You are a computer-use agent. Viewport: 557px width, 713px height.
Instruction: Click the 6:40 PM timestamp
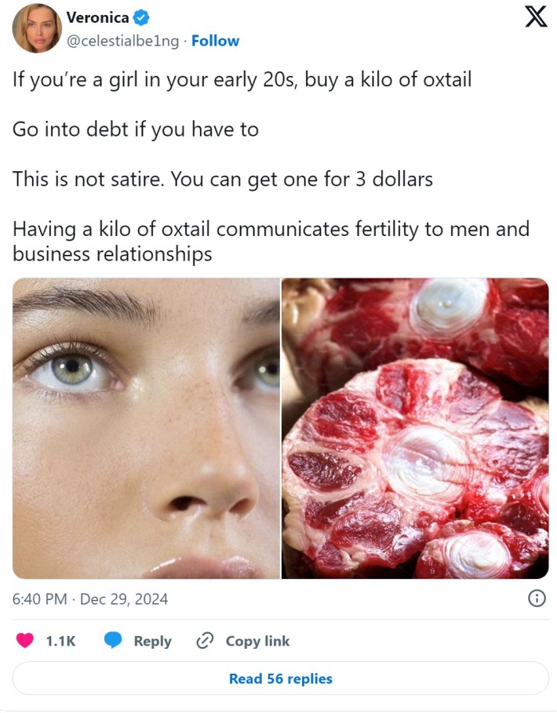coord(39,598)
